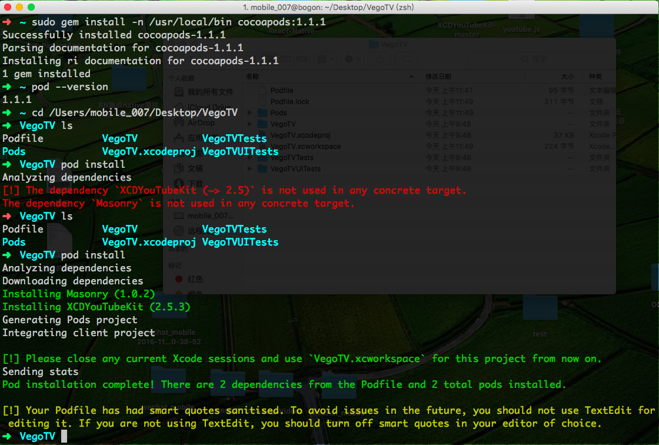This screenshot has height=445, width=659.
Task: Open 文稿 in Finder sidebar
Action: point(195,169)
